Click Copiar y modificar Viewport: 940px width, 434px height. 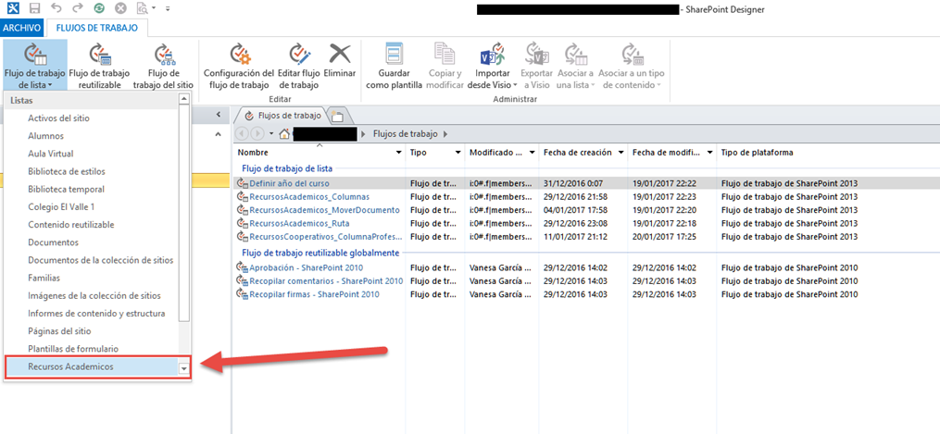tap(445, 66)
